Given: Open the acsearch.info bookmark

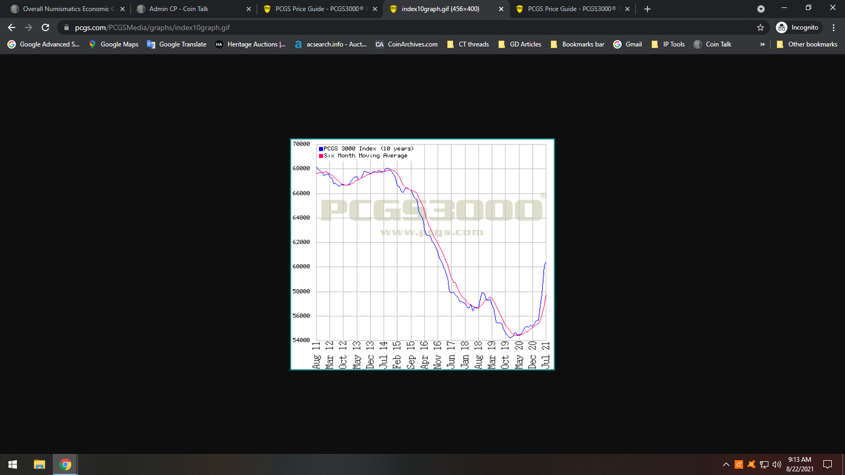Looking at the screenshot, I should (x=331, y=44).
